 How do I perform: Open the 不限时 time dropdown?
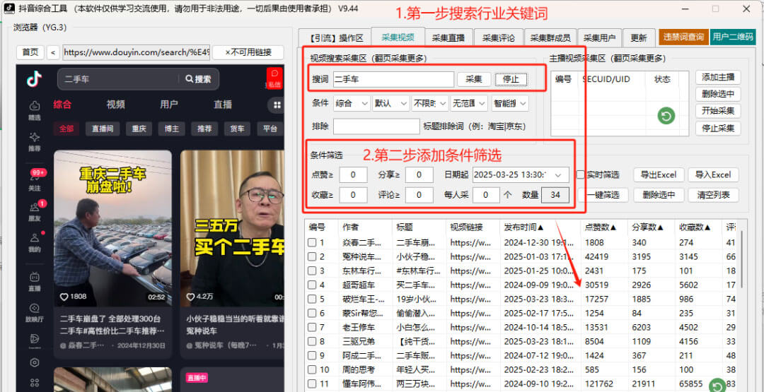point(430,103)
